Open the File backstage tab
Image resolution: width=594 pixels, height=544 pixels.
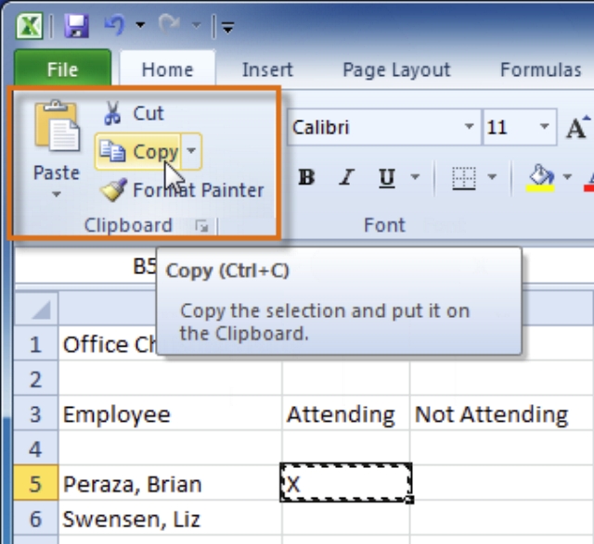[x=62, y=70]
